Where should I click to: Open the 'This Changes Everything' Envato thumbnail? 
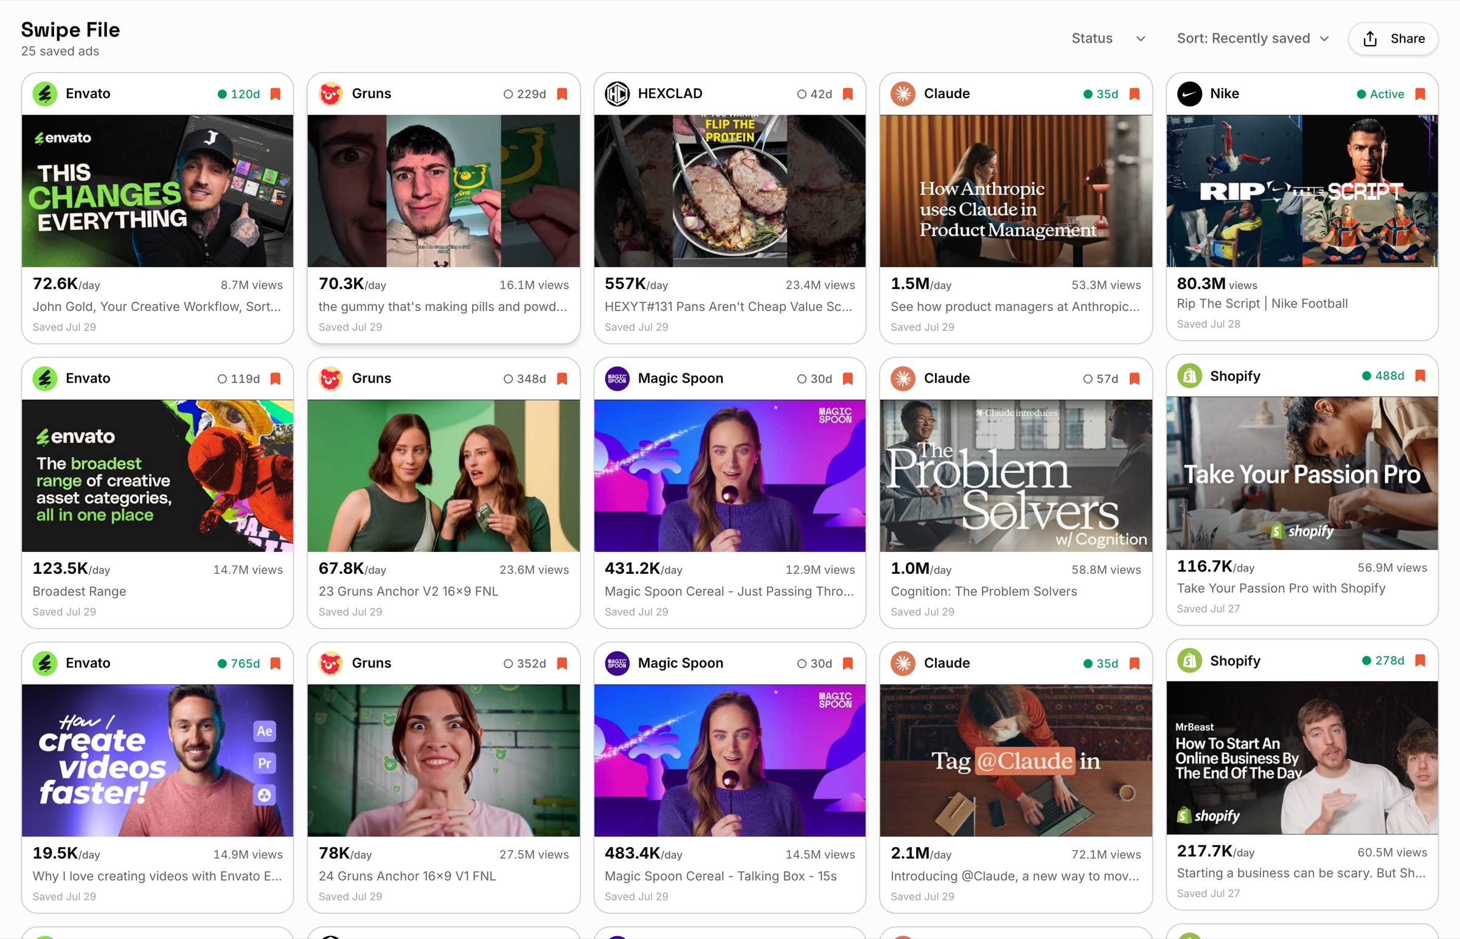click(157, 191)
